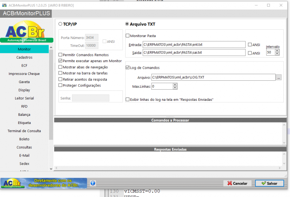
Task: Open the Consultas section
Action: [x=24, y=147]
